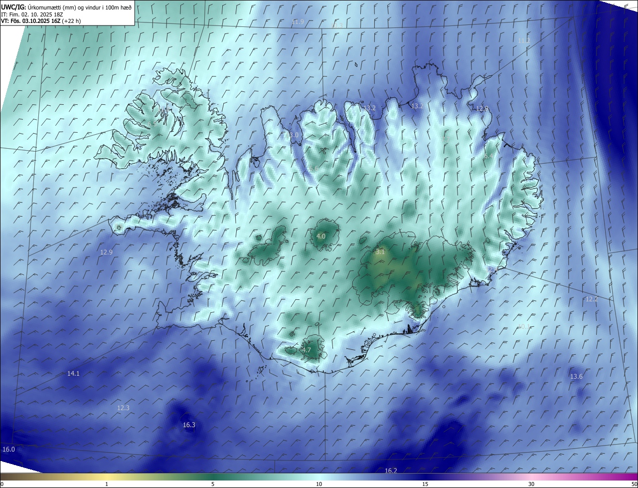The width and height of the screenshot is (638, 488).
Task: Click the 3.1 value on Vatnajökull
Action: point(380,252)
